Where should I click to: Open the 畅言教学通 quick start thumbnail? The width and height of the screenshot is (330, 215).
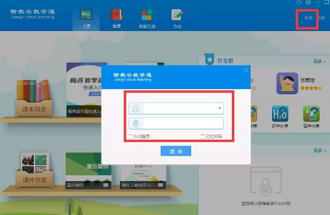pyautogui.click(x=84, y=90)
